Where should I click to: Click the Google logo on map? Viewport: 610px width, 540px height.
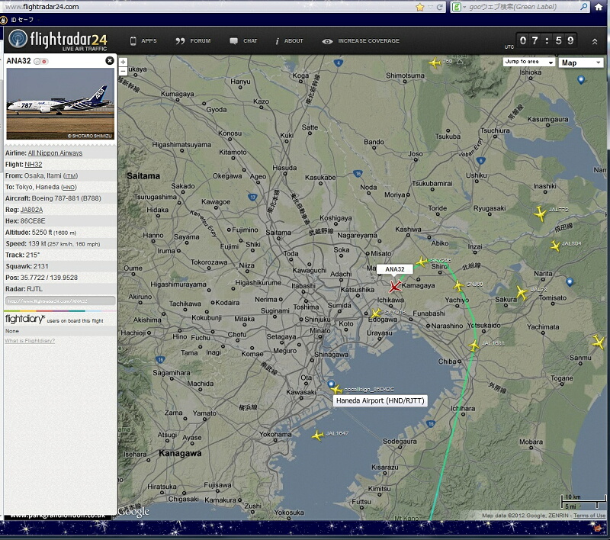coord(134,512)
